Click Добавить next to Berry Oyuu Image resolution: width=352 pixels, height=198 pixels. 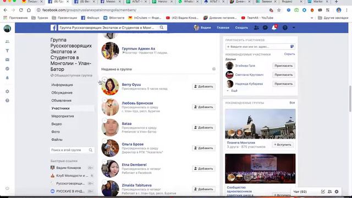pyautogui.click(x=204, y=86)
